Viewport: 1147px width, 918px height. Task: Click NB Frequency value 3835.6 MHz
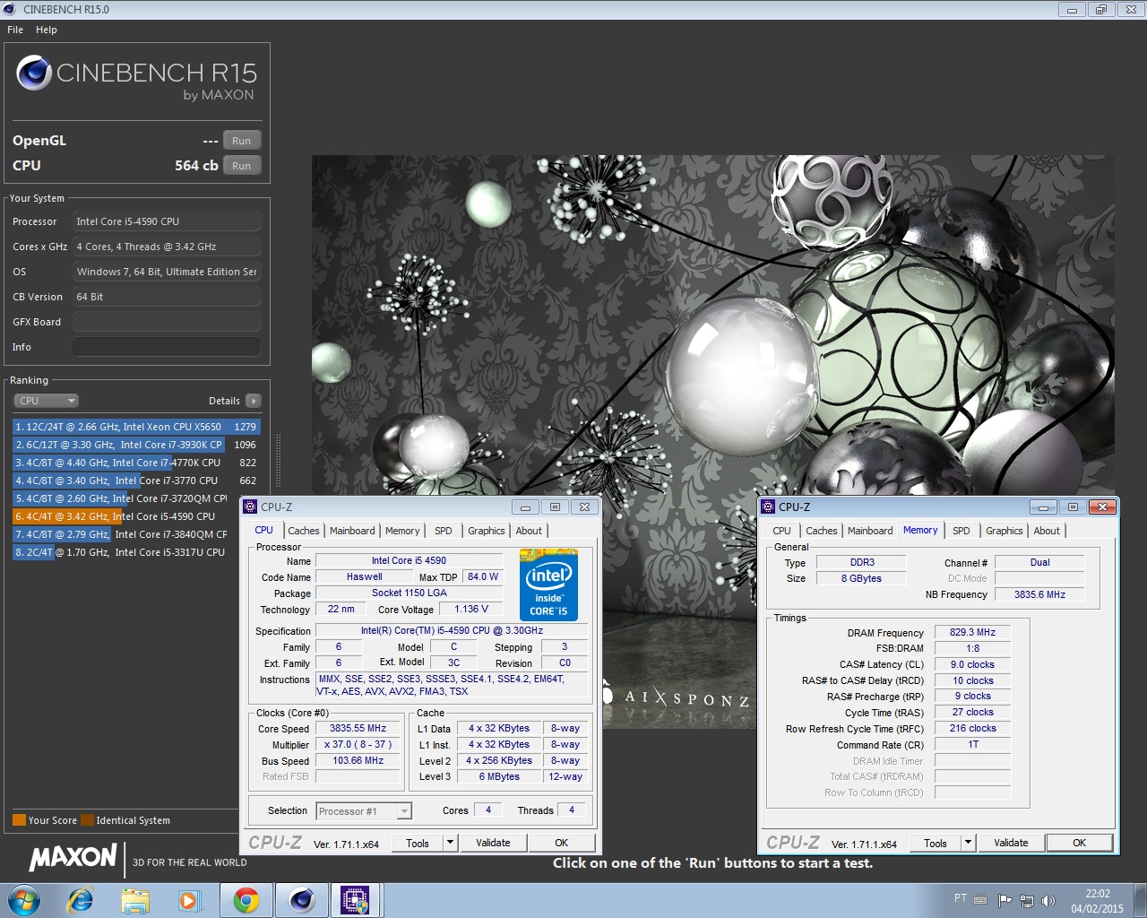tap(1039, 594)
